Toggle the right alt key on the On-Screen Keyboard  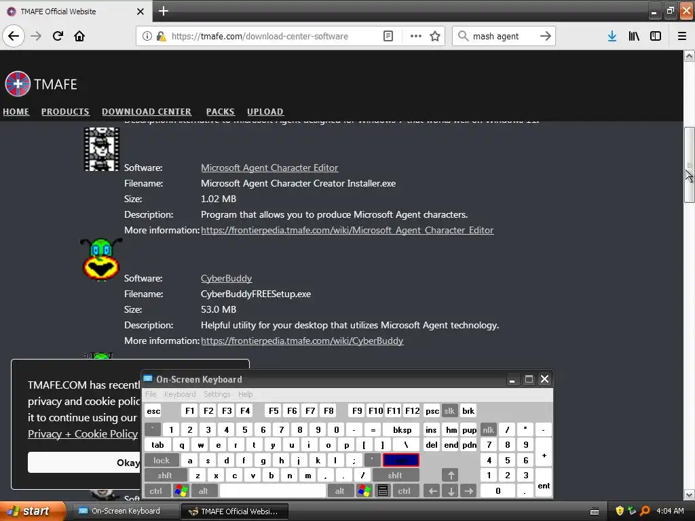click(x=340, y=491)
